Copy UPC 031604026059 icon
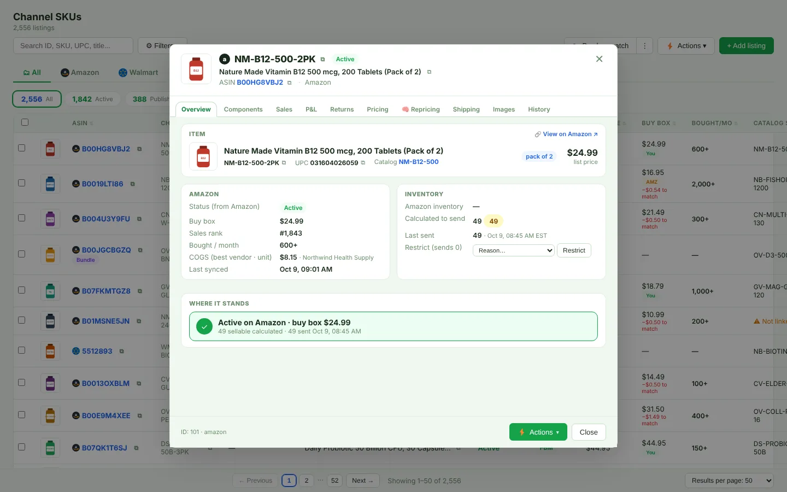Image resolution: width=787 pixels, height=492 pixels. (363, 163)
